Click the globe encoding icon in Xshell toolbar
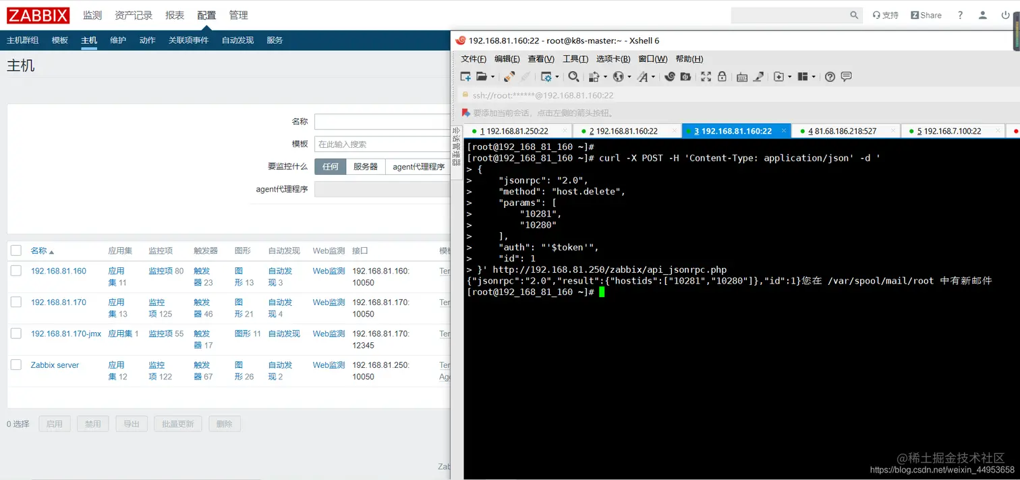The image size is (1020, 480). pos(618,77)
